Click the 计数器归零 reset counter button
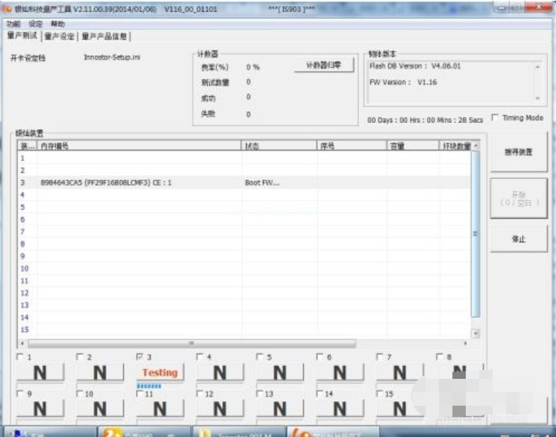Viewport: 556px width, 437px height. click(323, 66)
